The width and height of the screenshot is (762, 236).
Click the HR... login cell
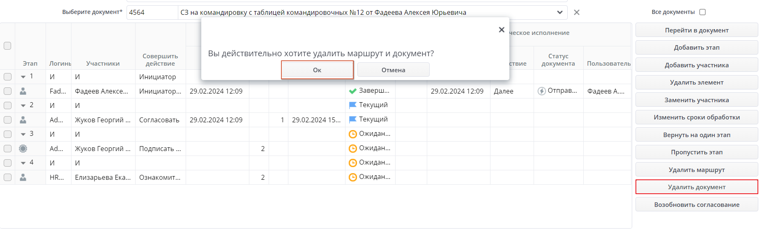(x=58, y=177)
